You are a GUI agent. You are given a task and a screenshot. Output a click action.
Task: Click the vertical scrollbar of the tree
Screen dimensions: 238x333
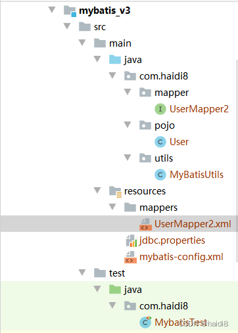237,160
